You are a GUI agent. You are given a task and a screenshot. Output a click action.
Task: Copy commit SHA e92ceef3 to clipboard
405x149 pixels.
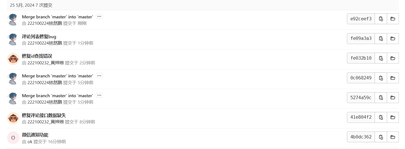[x=381, y=19]
